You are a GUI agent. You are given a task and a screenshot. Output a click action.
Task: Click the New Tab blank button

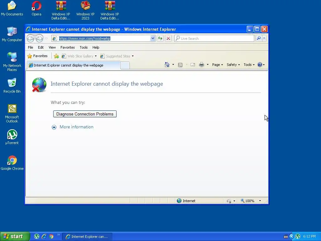pos(125,65)
